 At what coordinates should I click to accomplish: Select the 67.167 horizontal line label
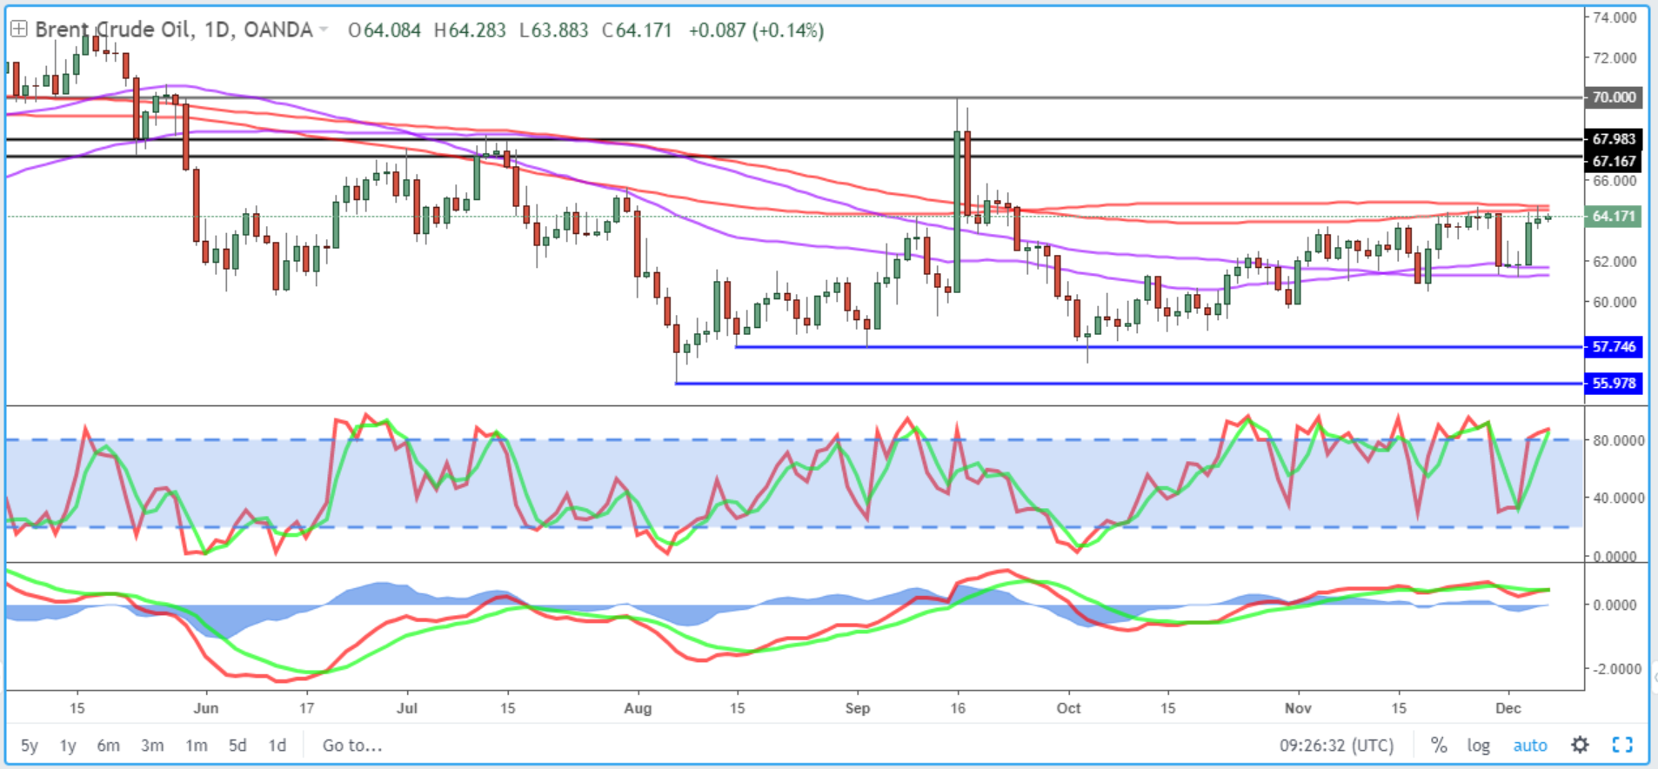tap(1614, 161)
